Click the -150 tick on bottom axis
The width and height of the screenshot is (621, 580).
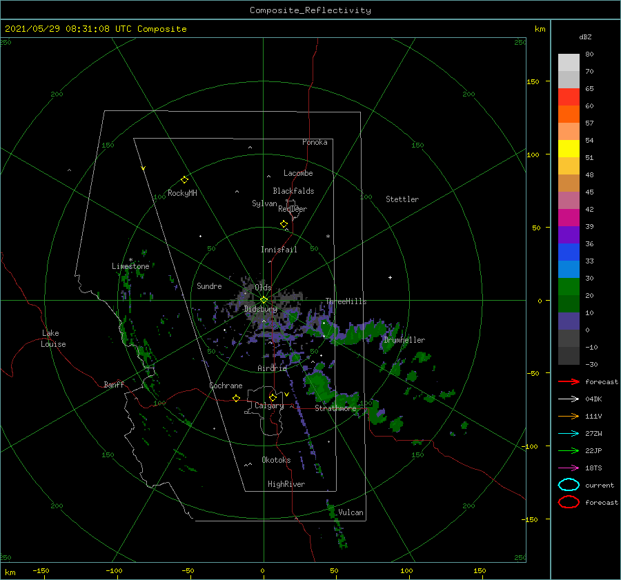41,571
